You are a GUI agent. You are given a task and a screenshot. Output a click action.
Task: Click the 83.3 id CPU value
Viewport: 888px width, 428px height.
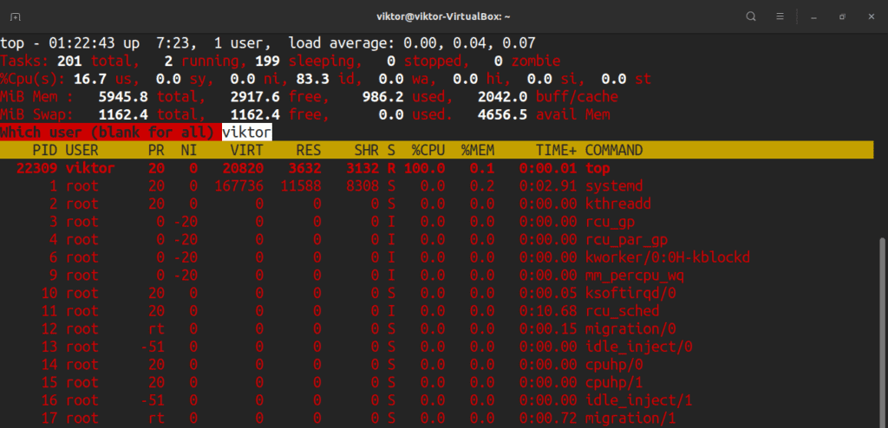click(312, 79)
